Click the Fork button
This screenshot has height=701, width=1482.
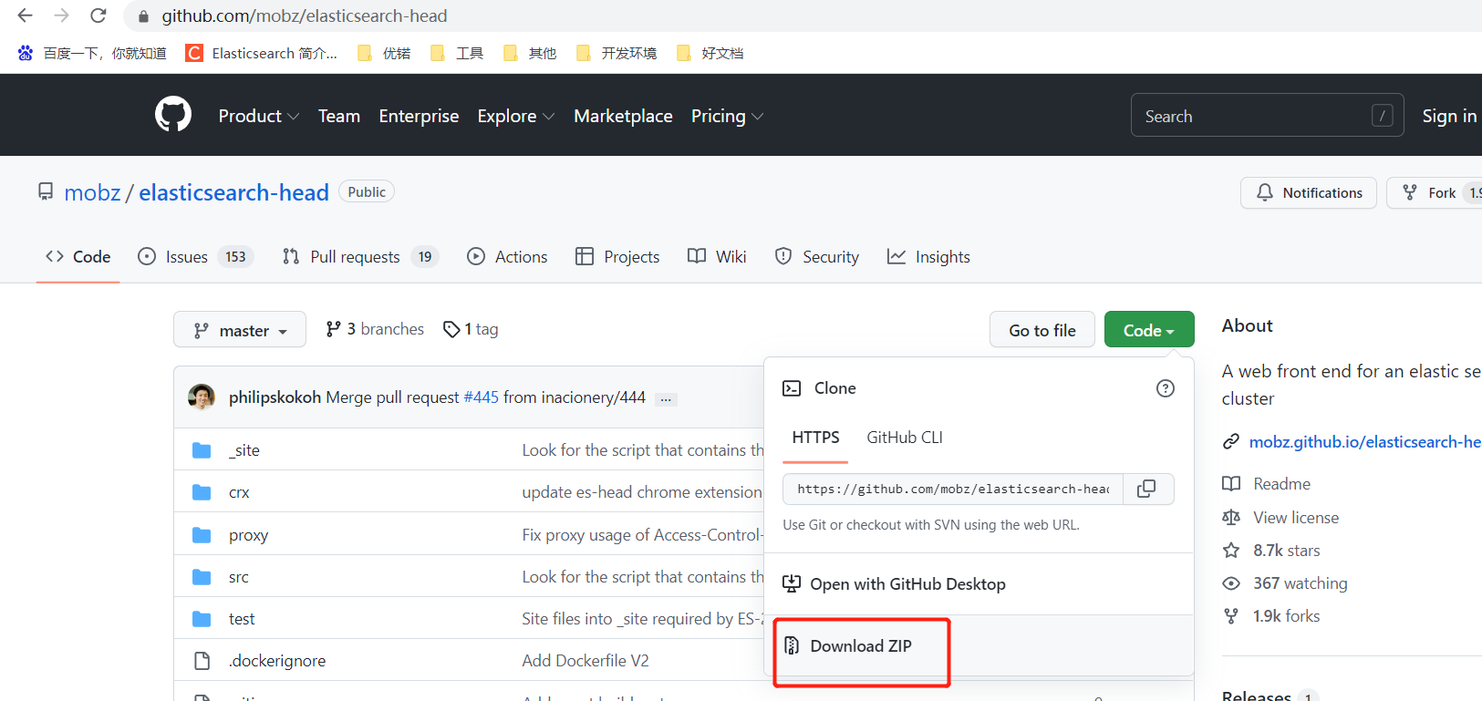(x=1434, y=192)
